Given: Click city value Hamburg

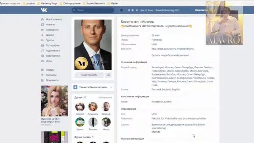Looking at the screenshot, I should tap(156, 40).
